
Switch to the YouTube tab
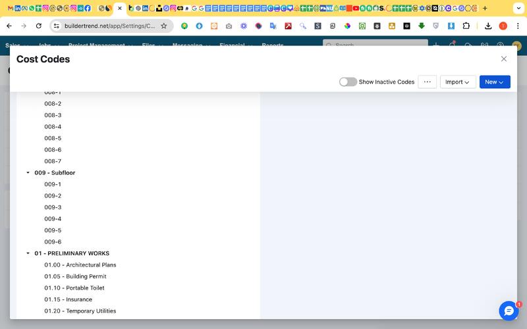tap(356, 8)
